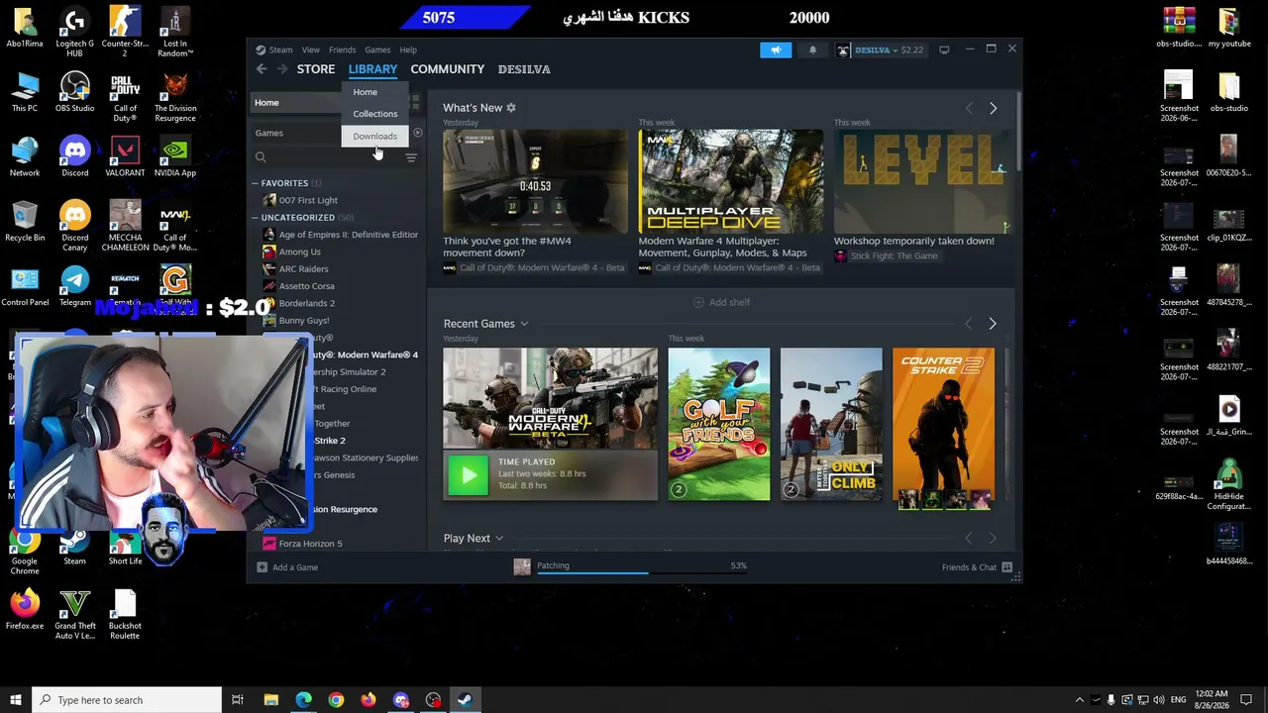Select the Discord desktop icon
The image size is (1268, 713).
(74, 158)
